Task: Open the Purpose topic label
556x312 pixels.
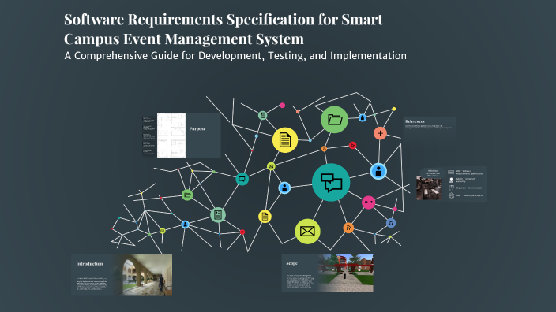Action: (197, 128)
